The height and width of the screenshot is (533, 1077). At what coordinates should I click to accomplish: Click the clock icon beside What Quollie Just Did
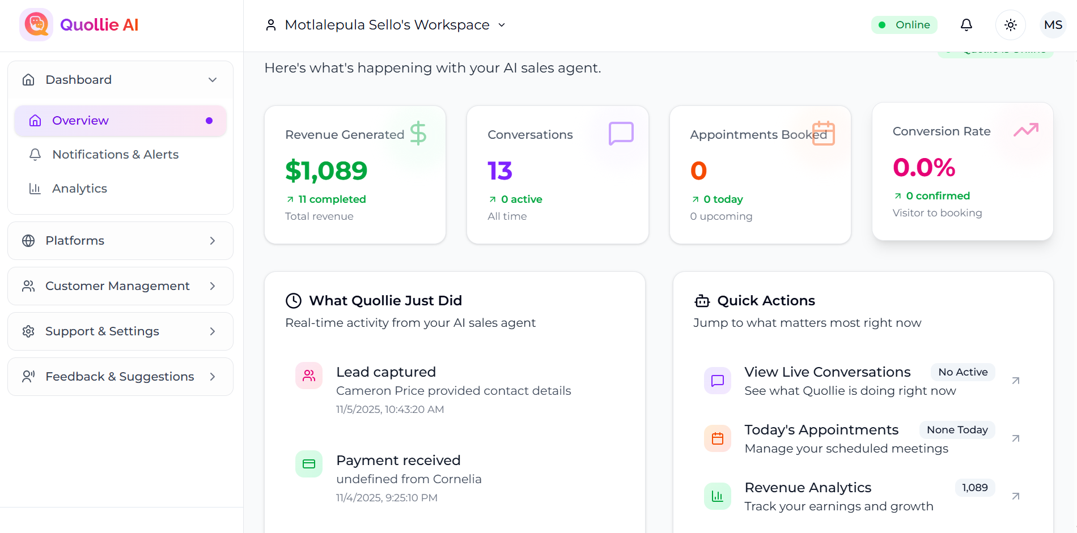[294, 301]
